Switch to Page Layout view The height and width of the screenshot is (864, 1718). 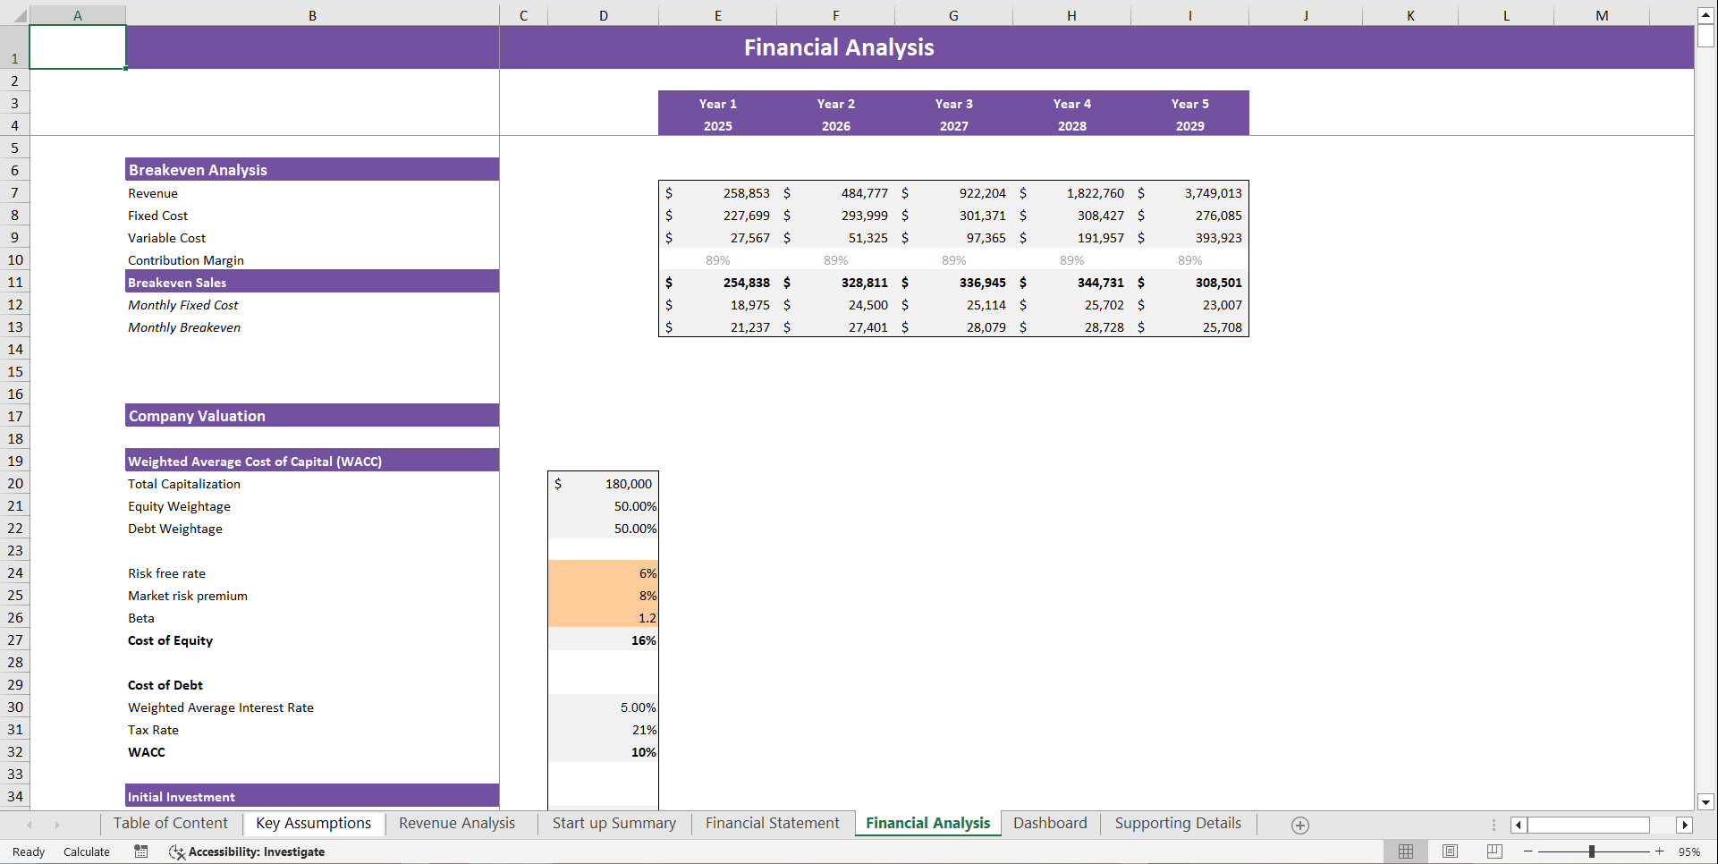click(x=1449, y=851)
